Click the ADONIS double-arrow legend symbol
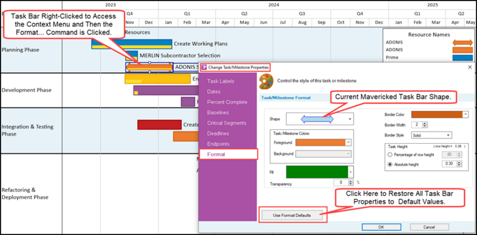 [x=463, y=42]
